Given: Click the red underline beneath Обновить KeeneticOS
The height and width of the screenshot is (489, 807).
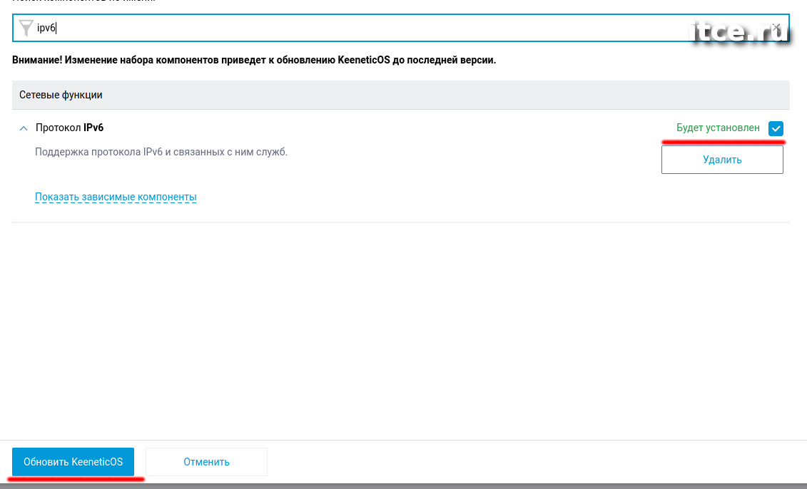Looking at the screenshot, I should (x=76, y=479).
